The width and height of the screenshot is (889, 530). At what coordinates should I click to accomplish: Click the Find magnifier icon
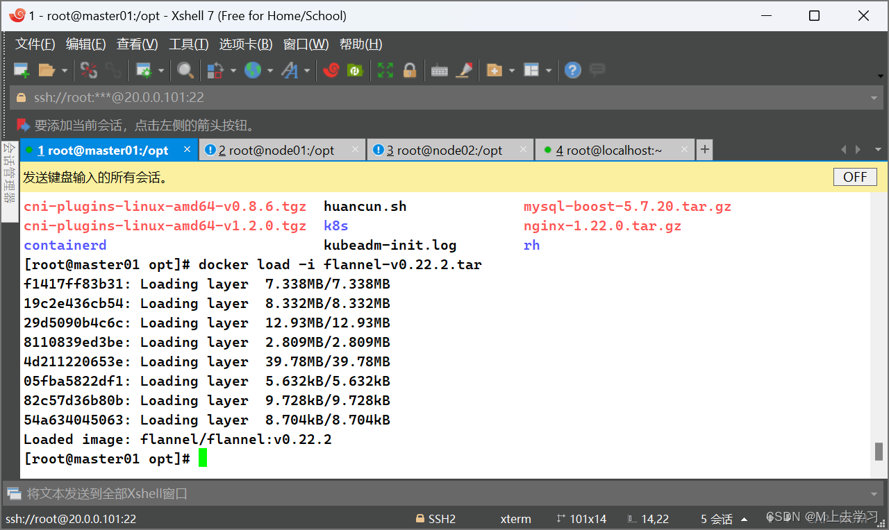click(x=185, y=70)
